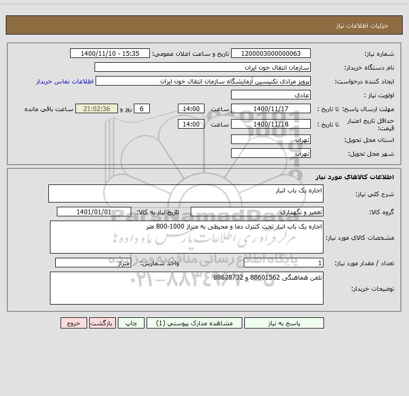
Task: Click the hour field beside 1400/11/18
Action: [191, 124]
